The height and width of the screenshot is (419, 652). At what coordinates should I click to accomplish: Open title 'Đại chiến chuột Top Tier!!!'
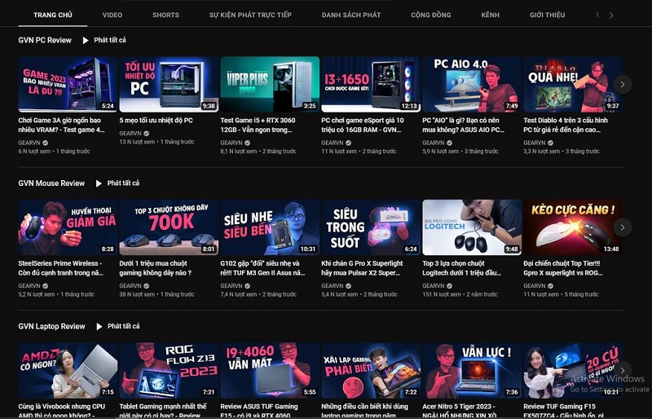tap(563, 268)
